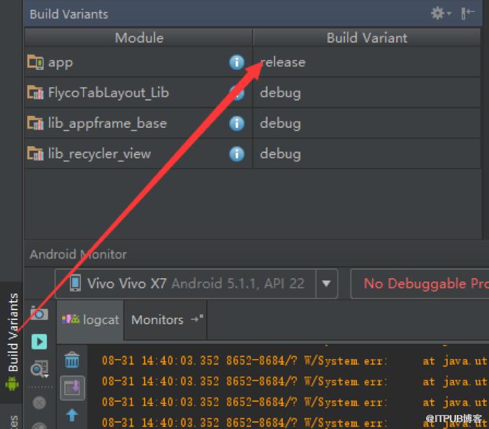489x429 pixels.
Task: Click the info icon for lib_recycler_view
Action: (237, 154)
